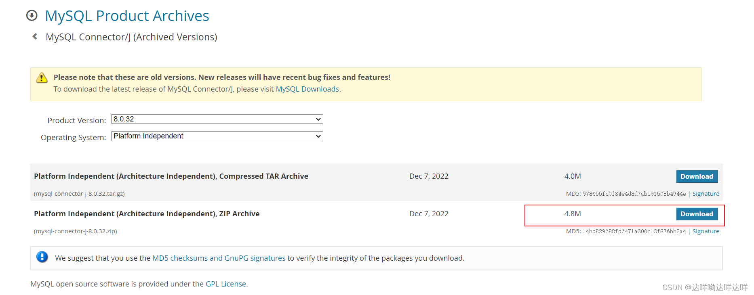Follow the MySQL Downloads link
Image resolution: width=754 pixels, height=295 pixels.
pos(307,89)
